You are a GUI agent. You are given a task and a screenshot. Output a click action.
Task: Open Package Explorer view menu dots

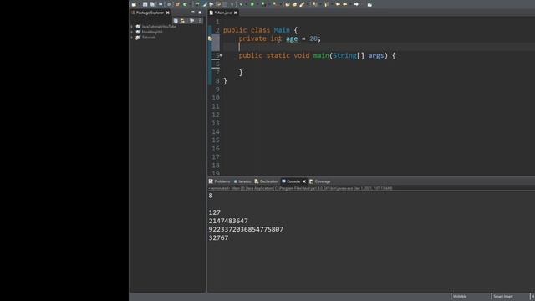(200, 21)
